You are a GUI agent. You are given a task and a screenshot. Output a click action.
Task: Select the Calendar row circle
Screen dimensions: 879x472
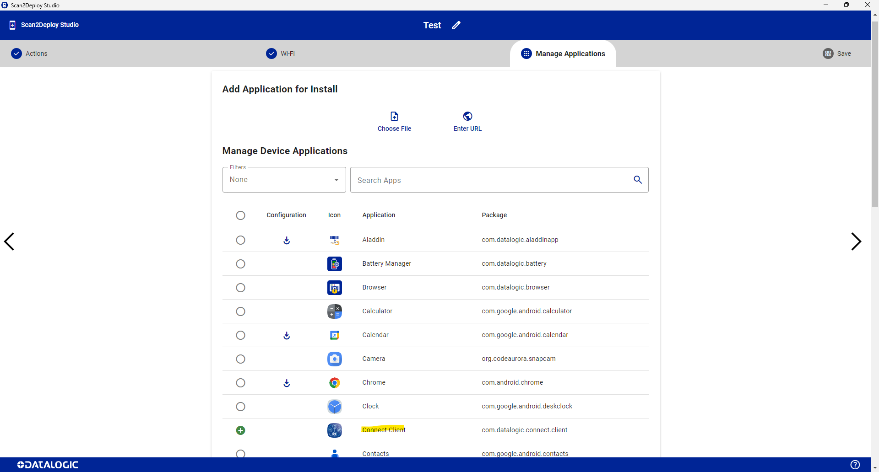(x=240, y=335)
